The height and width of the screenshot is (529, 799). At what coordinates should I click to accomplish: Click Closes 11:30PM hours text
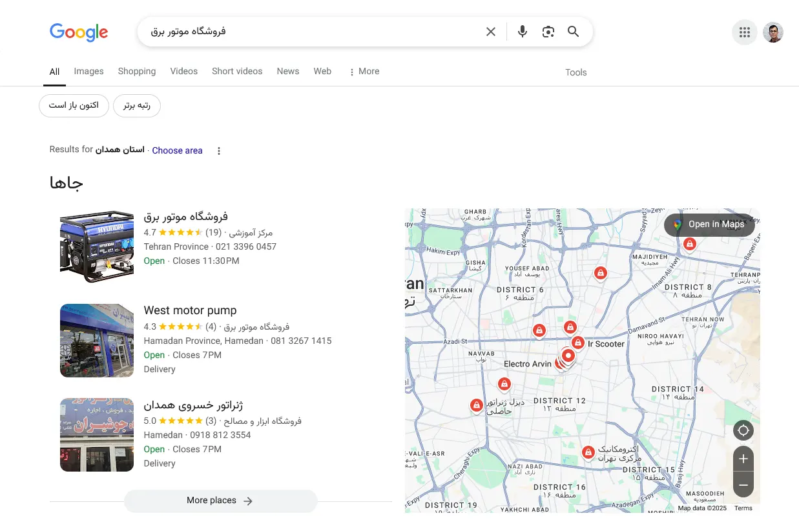pos(206,261)
